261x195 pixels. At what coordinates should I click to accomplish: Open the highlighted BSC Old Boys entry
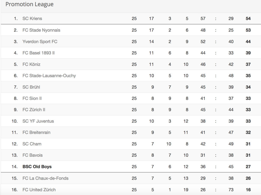37,167
